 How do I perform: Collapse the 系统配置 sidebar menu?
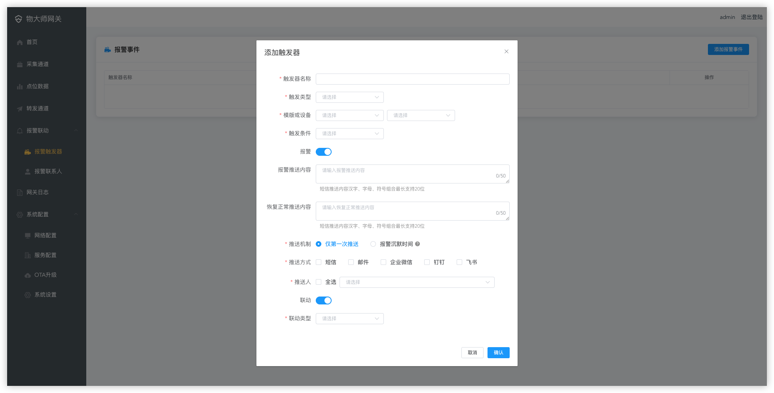[76, 214]
